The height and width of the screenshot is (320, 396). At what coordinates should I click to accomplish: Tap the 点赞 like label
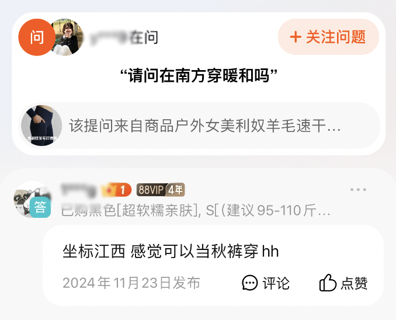pos(354,283)
